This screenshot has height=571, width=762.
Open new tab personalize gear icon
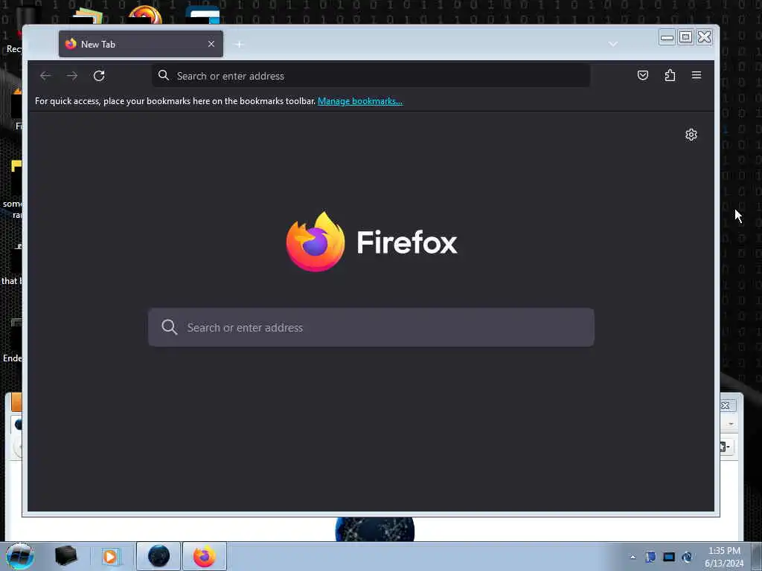[x=691, y=135]
